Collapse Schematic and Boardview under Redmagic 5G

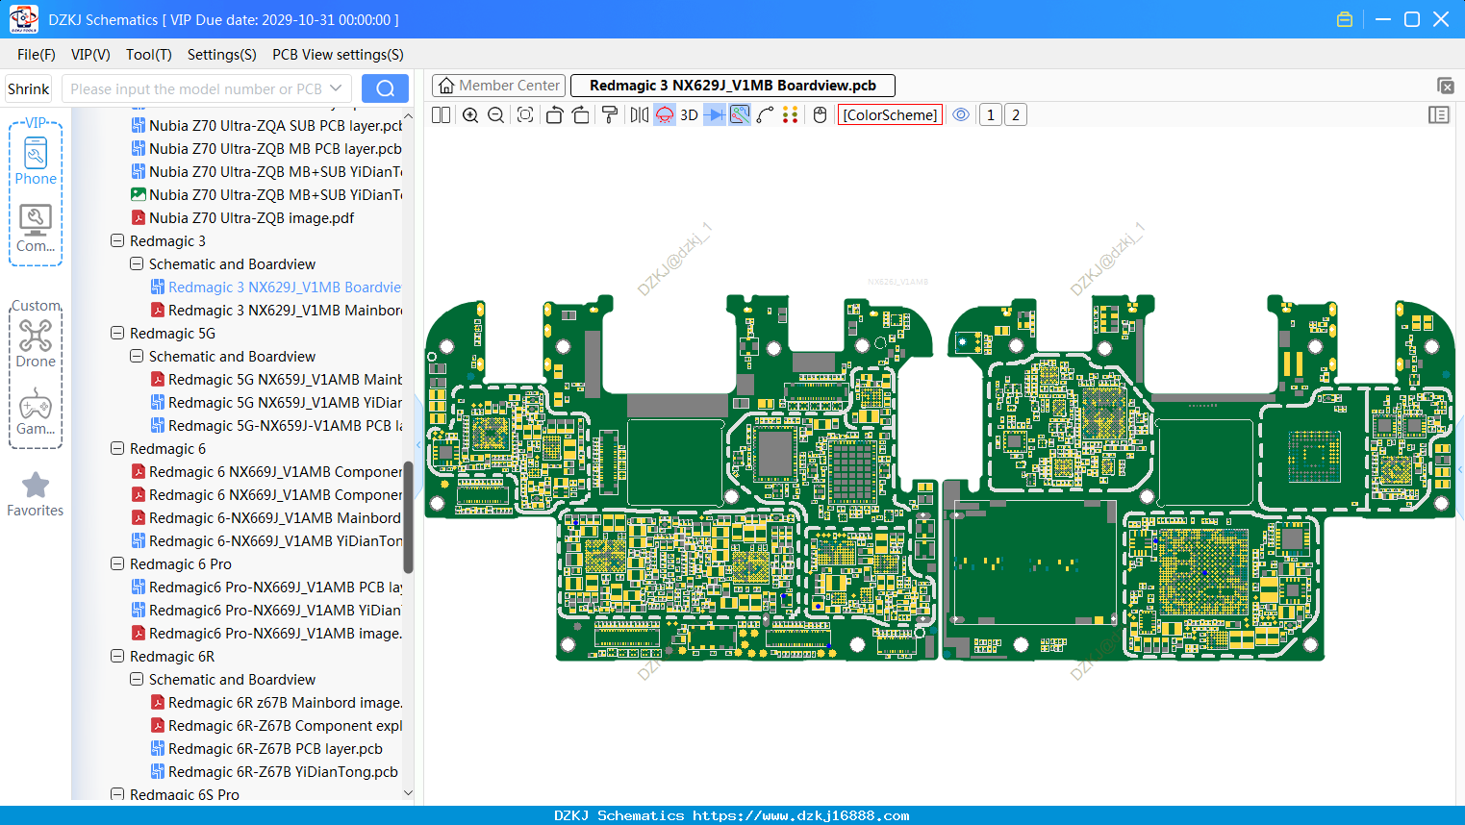coord(137,356)
